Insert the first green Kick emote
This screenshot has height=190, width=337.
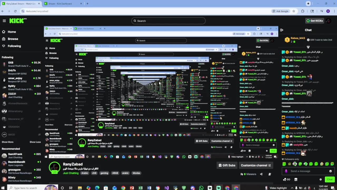(284, 164)
